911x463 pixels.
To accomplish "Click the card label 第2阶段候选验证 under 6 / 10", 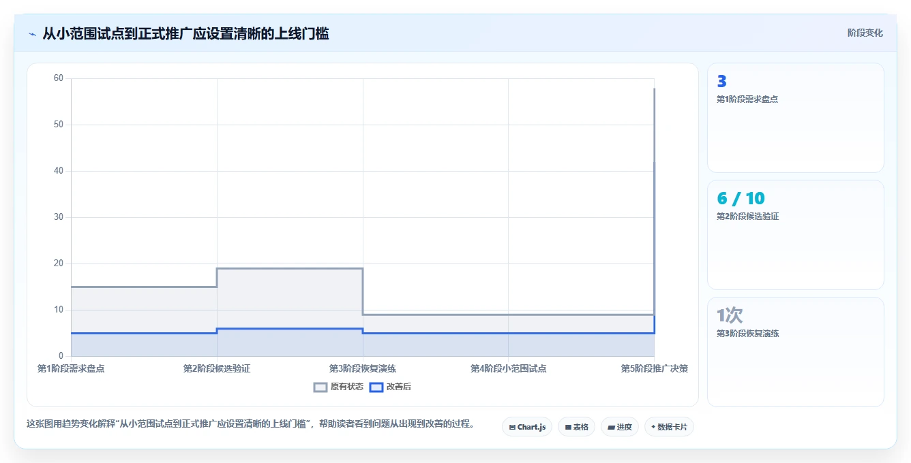I will point(747,217).
